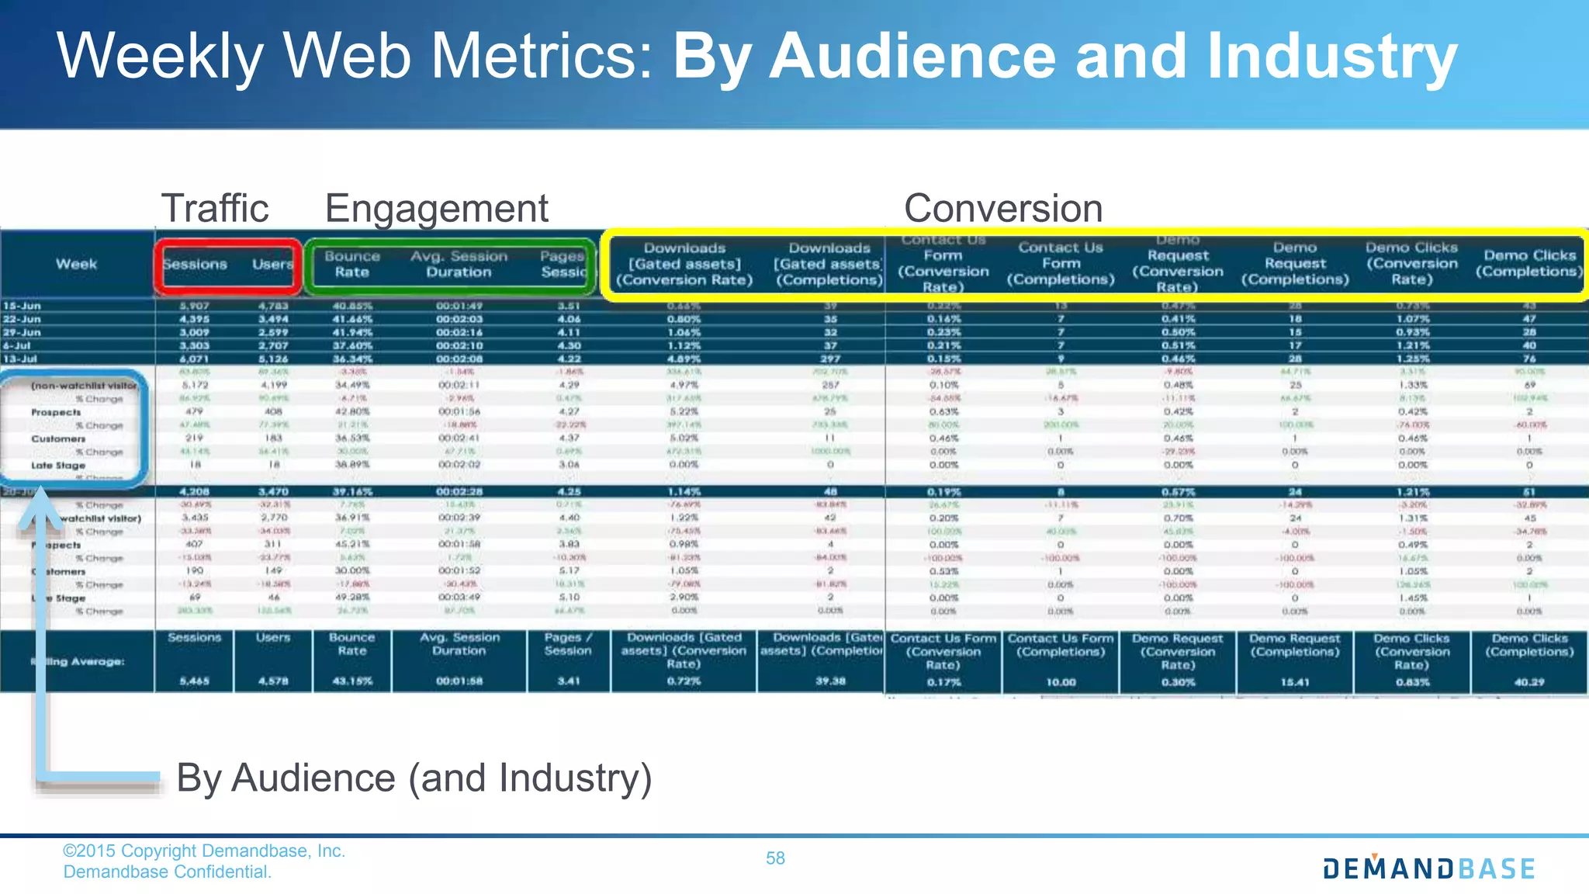Image resolution: width=1589 pixels, height=894 pixels.
Task: Click rolling average pages per session 3.41
Action: pyautogui.click(x=568, y=681)
